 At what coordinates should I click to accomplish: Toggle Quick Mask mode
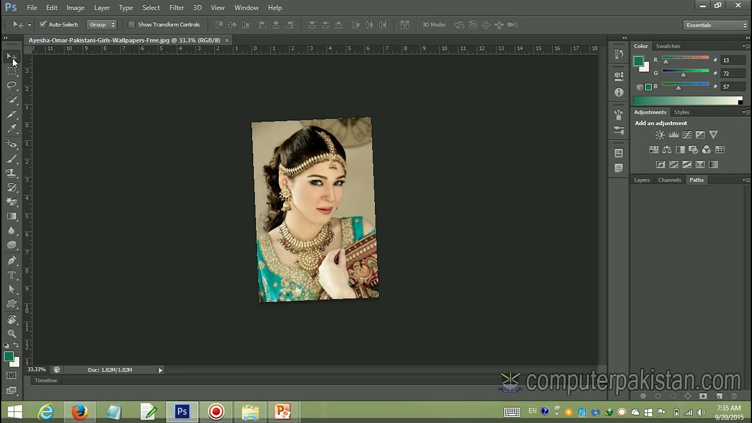pyautogui.click(x=12, y=375)
